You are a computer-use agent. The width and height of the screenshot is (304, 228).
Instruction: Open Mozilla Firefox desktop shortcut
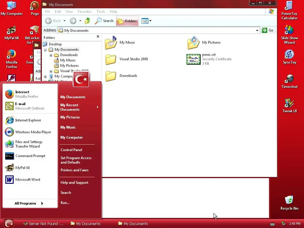point(12,59)
